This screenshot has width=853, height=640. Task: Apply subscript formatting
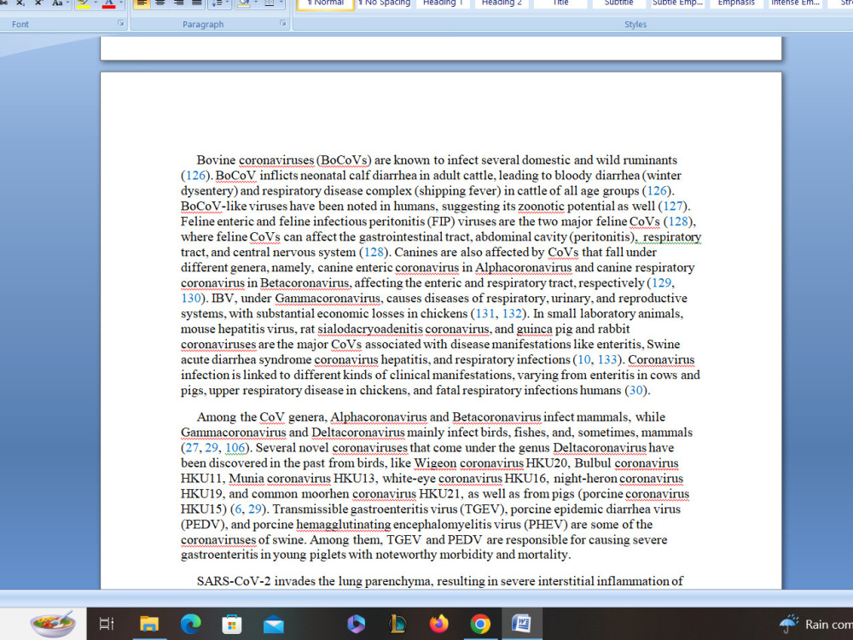pos(20,3)
